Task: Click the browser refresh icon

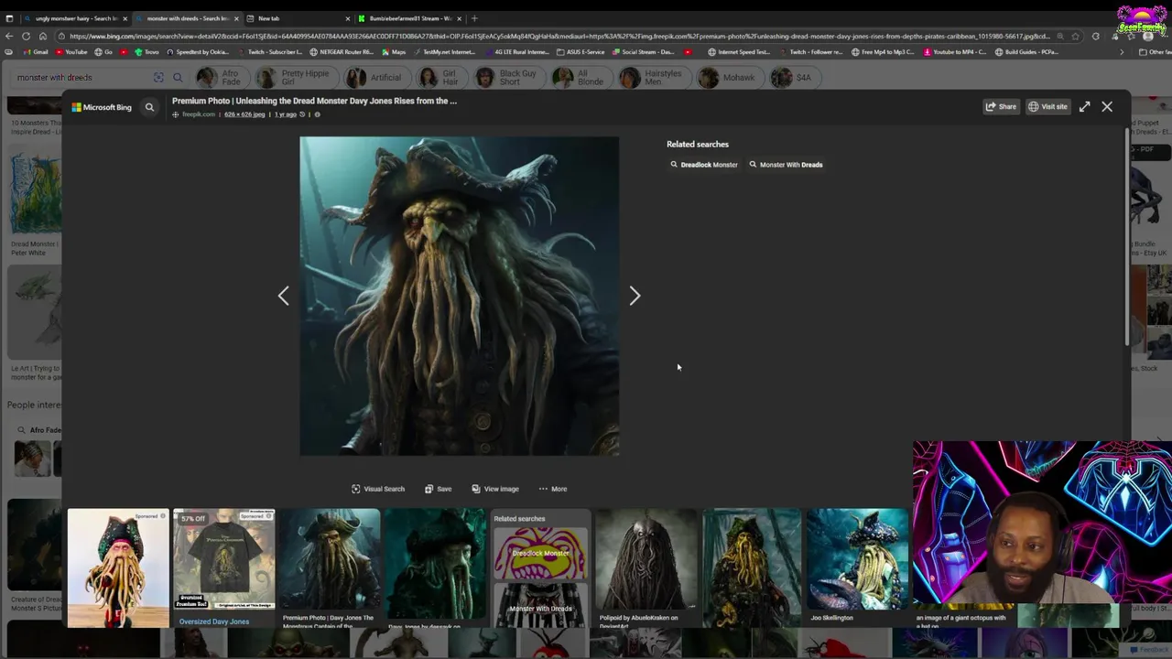Action: coord(26,36)
